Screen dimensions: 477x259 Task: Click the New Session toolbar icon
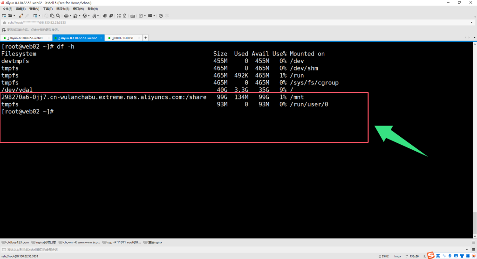(4, 15)
